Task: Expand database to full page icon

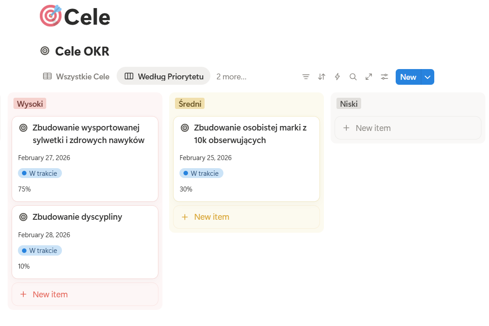Action: 369,77
